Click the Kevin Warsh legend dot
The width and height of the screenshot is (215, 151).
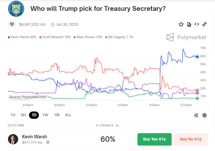coord(9,37)
